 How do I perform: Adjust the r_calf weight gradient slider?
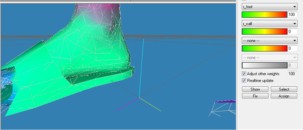coord(264,31)
